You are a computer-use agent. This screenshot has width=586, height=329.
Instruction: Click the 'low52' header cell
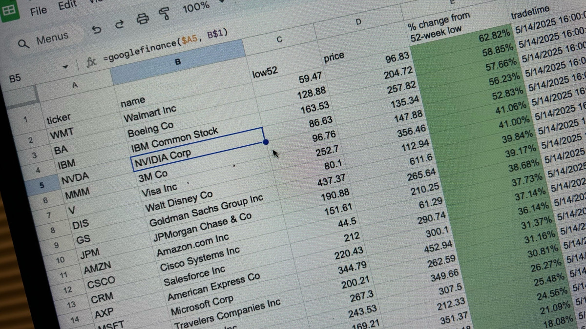pyautogui.click(x=265, y=73)
